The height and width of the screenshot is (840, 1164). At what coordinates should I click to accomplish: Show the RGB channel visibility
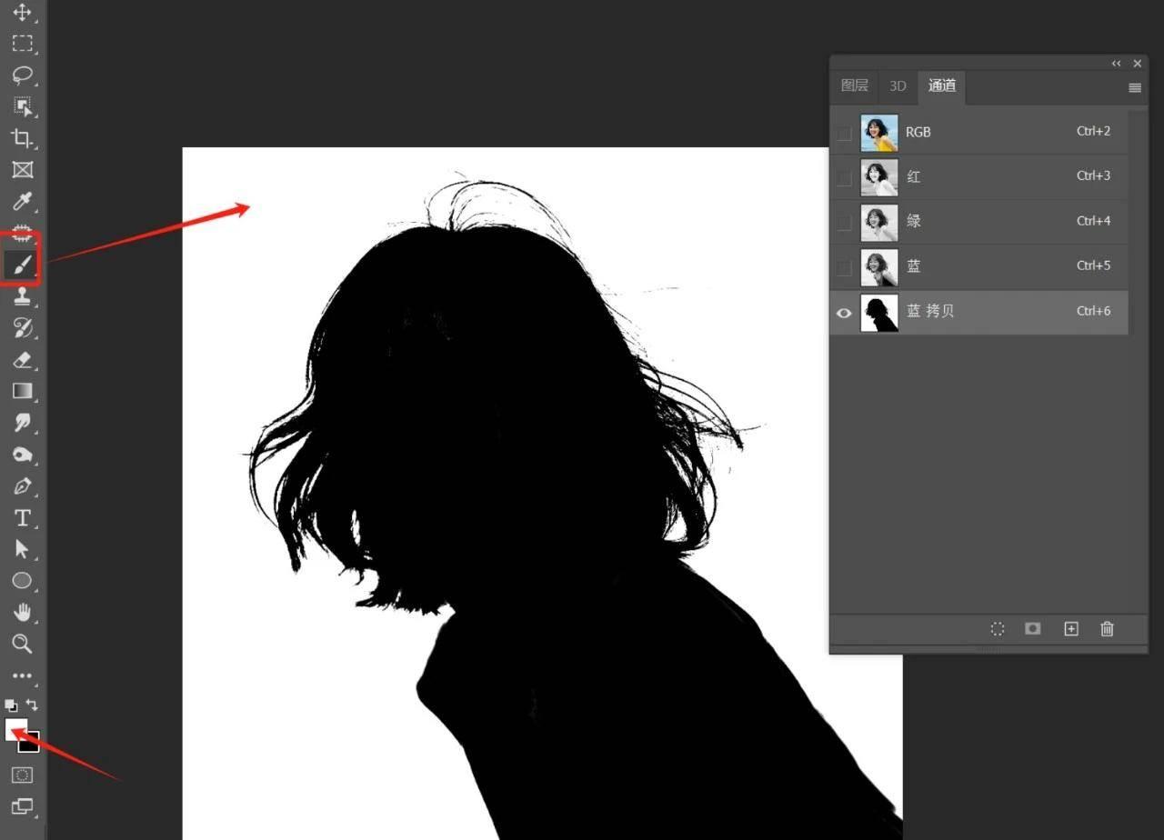coord(844,133)
